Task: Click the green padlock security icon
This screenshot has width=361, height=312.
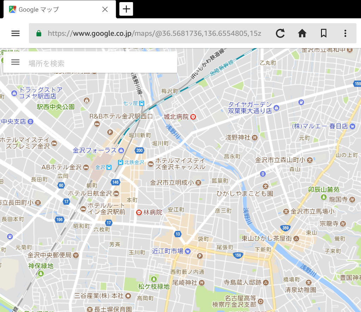Action: [38, 33]
